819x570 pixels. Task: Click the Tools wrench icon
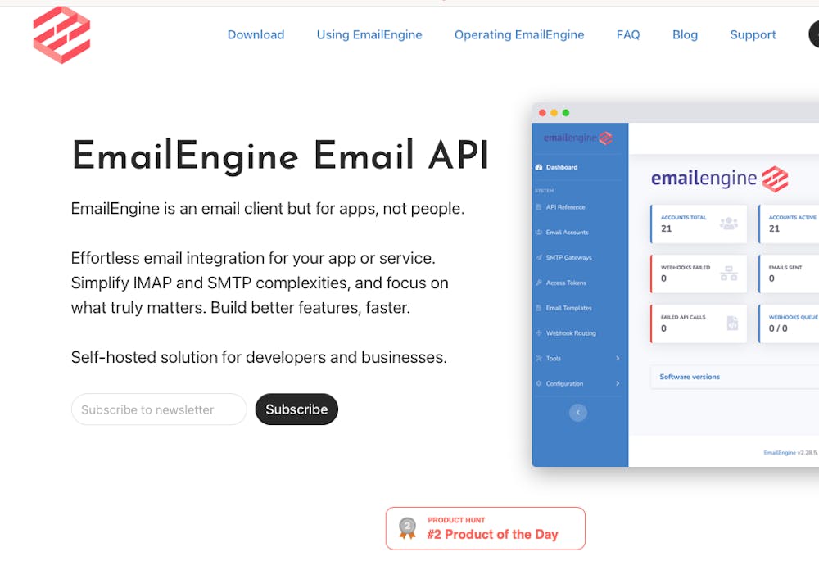tap(539, 358)
